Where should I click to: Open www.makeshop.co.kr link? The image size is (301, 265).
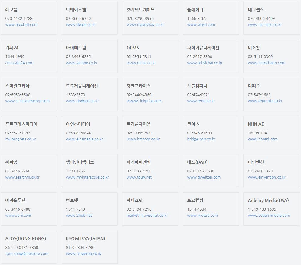point(145,25)
